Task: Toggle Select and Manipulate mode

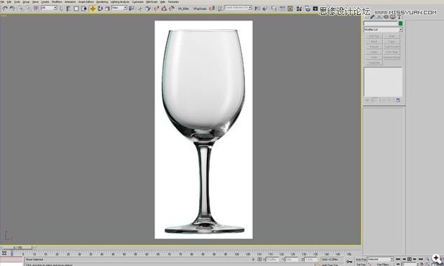Action: 140,9
